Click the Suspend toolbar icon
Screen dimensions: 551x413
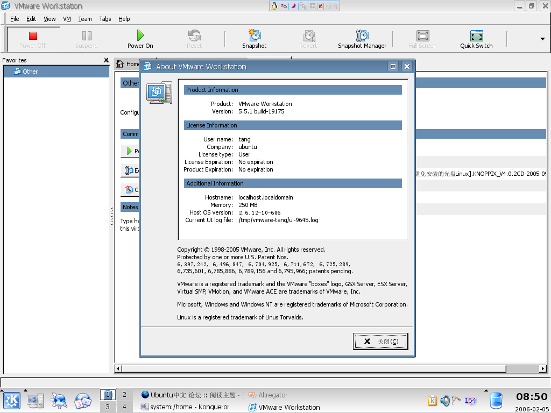click(87, 39)
